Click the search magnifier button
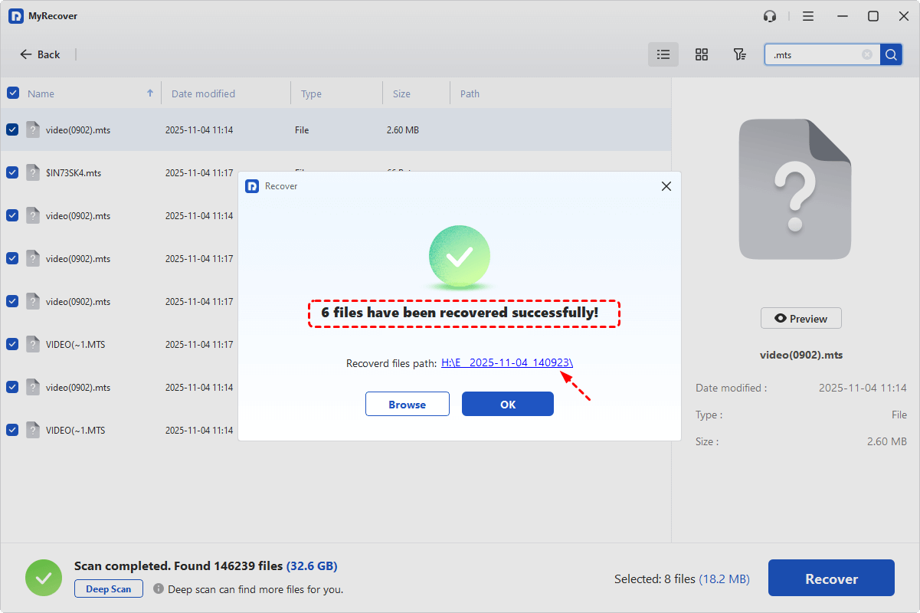 (891, 54)
